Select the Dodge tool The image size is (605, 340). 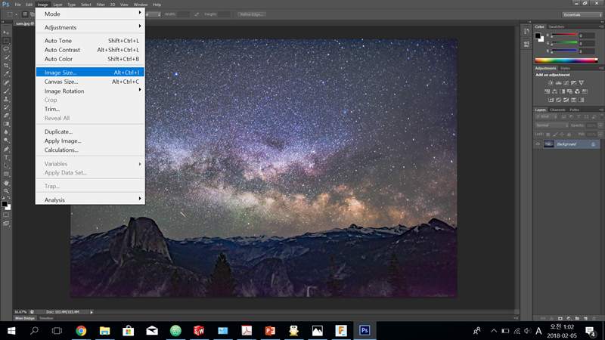pos(6,141)
